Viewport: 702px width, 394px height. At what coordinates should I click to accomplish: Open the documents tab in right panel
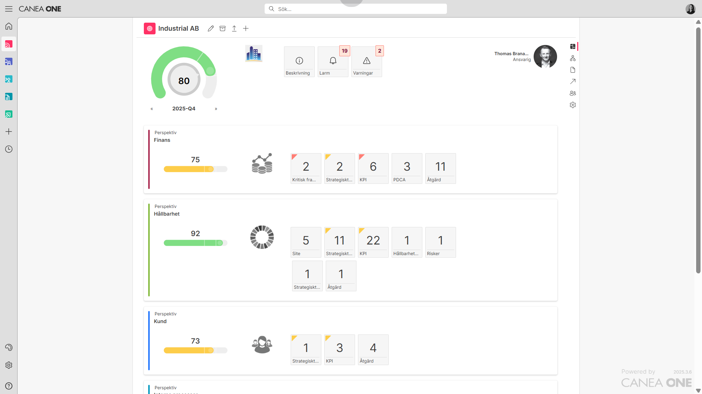point(573,70)
